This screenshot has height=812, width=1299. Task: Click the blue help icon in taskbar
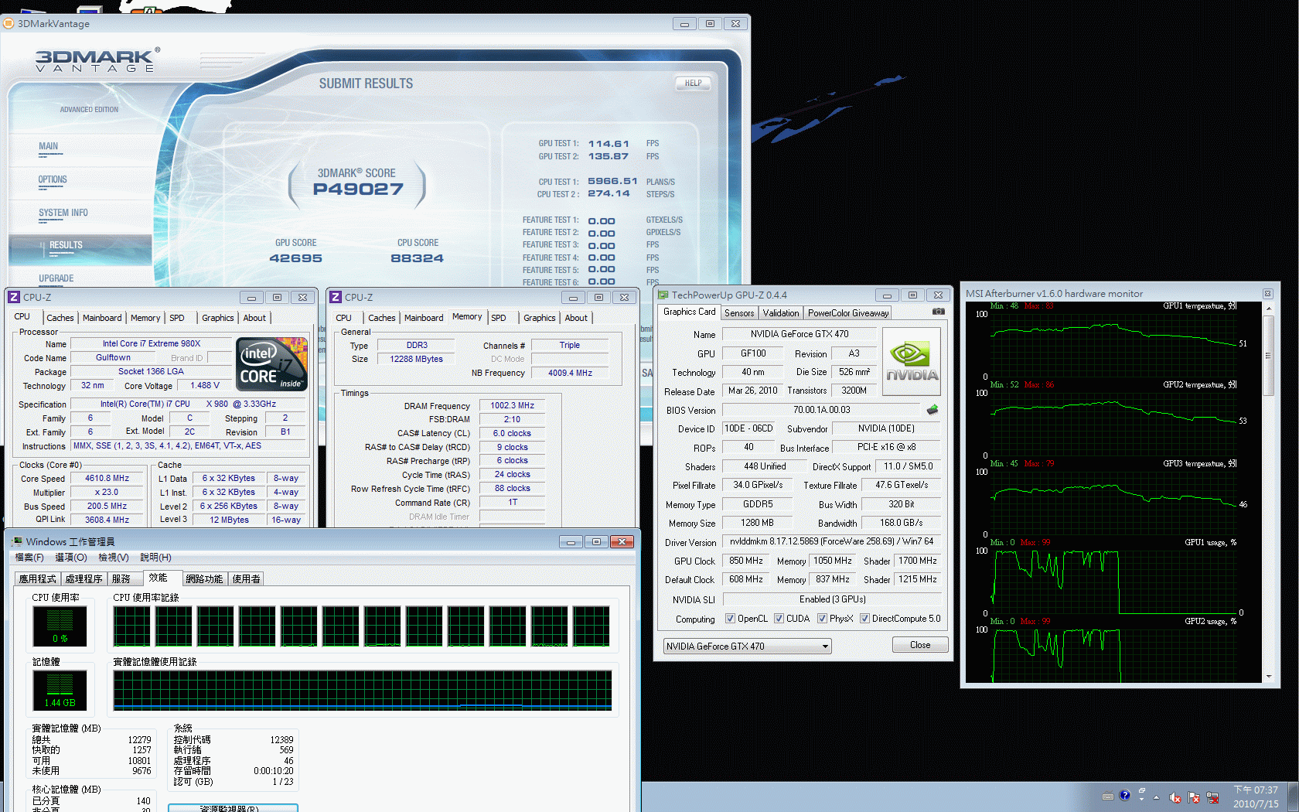tap(1124, 795)
